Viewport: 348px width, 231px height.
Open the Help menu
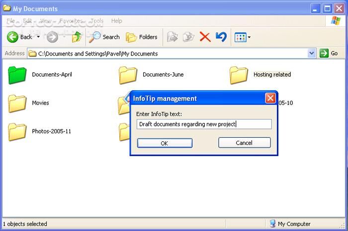(117, 21)
